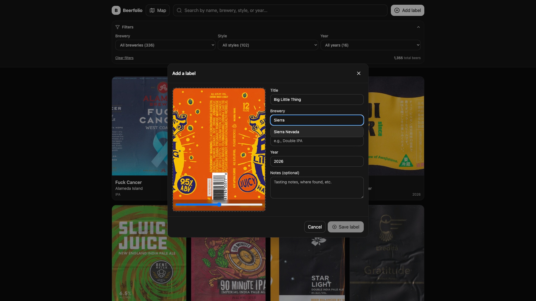Open the All styles dropdown
536x301 pixels.
(268, 45)
